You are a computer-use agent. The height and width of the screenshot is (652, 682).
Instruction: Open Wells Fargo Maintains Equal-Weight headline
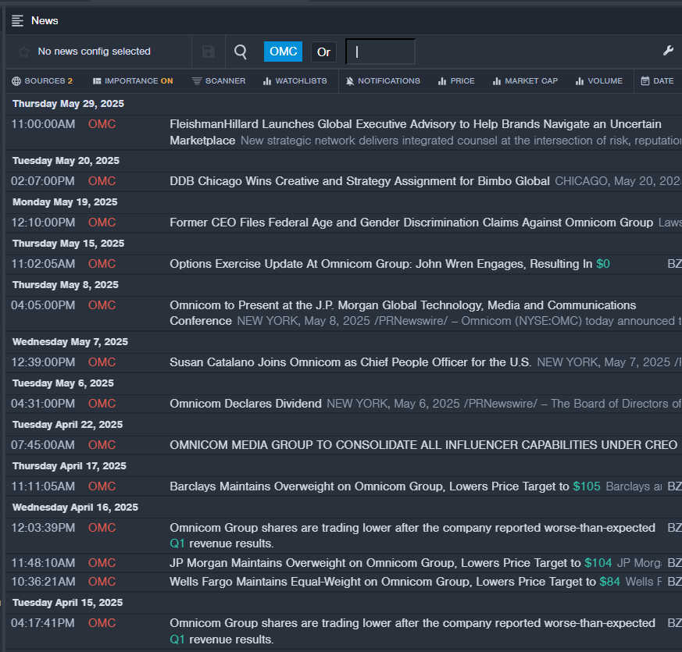pyautogui.click(x=395, y=582)
